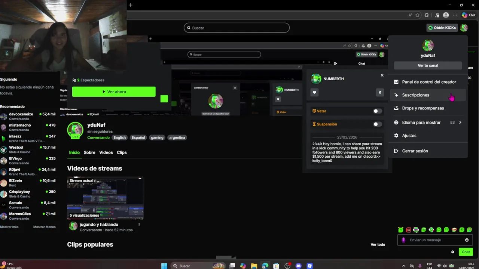Click Ver todo next to Clips populares
Screen dimensions: 479x269
pyautogui.click(x=378, y=245)
